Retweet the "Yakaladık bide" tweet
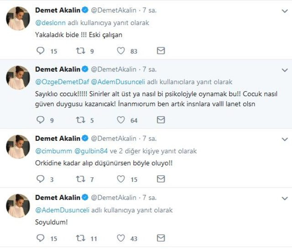Image resolution: width=292 pixels, height=252 pixels. [80, 51]
